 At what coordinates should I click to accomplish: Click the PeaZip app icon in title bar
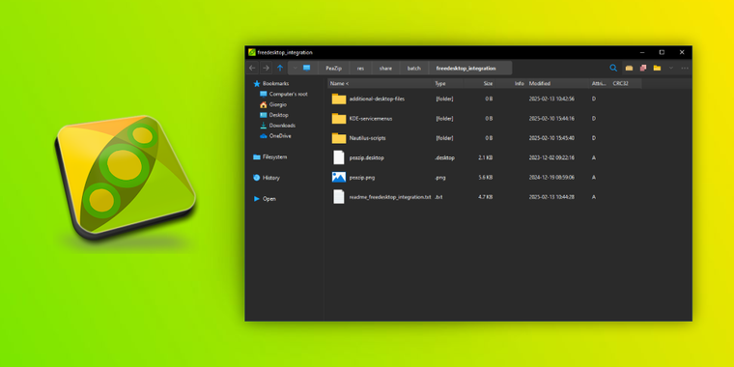(252, 52)
